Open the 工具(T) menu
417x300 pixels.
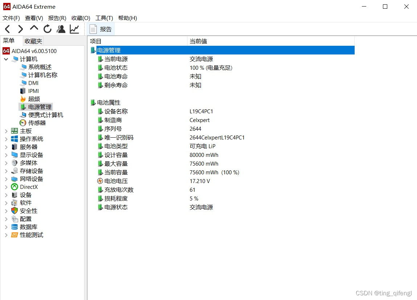pyautogui.click(x=104, y=18)
